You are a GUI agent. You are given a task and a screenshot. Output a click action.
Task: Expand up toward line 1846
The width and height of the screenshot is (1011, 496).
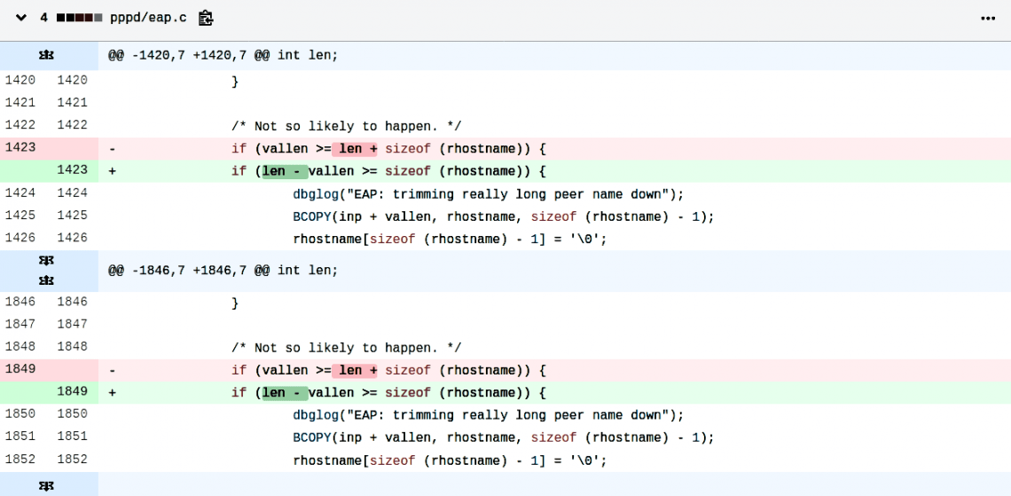tap(48, 280)
